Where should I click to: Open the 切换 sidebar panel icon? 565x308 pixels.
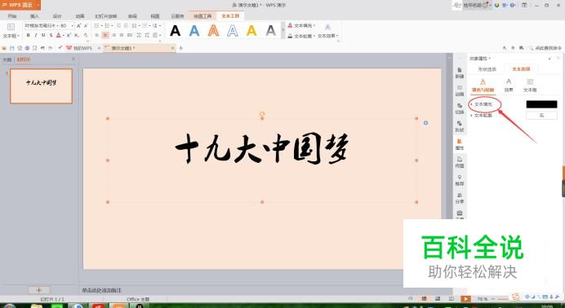[x=460, y=108]
